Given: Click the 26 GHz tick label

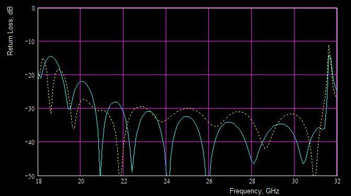Looking at the screenshot, I should click(x=209, y=181).
